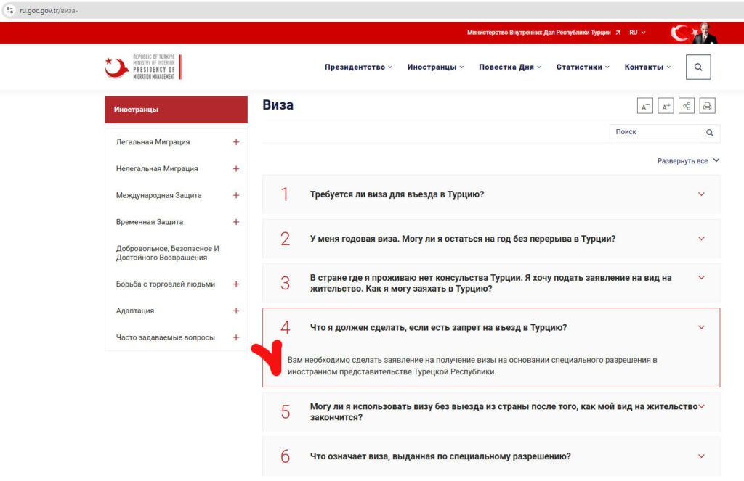Expand the Международная Защита plus sign

click(x=235, y=195)
